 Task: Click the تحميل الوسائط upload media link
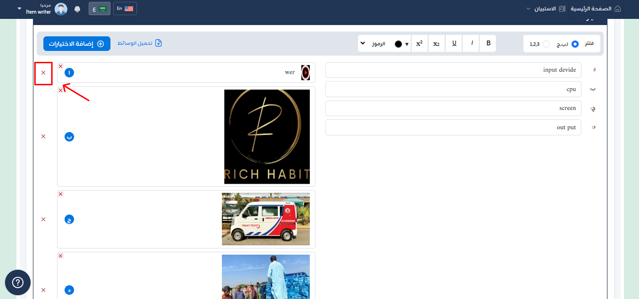(x=139, y=43)
